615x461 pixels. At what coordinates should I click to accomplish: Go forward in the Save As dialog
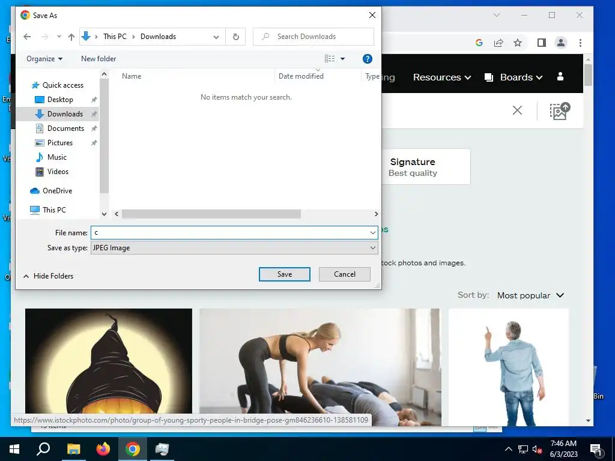[45, 37]
